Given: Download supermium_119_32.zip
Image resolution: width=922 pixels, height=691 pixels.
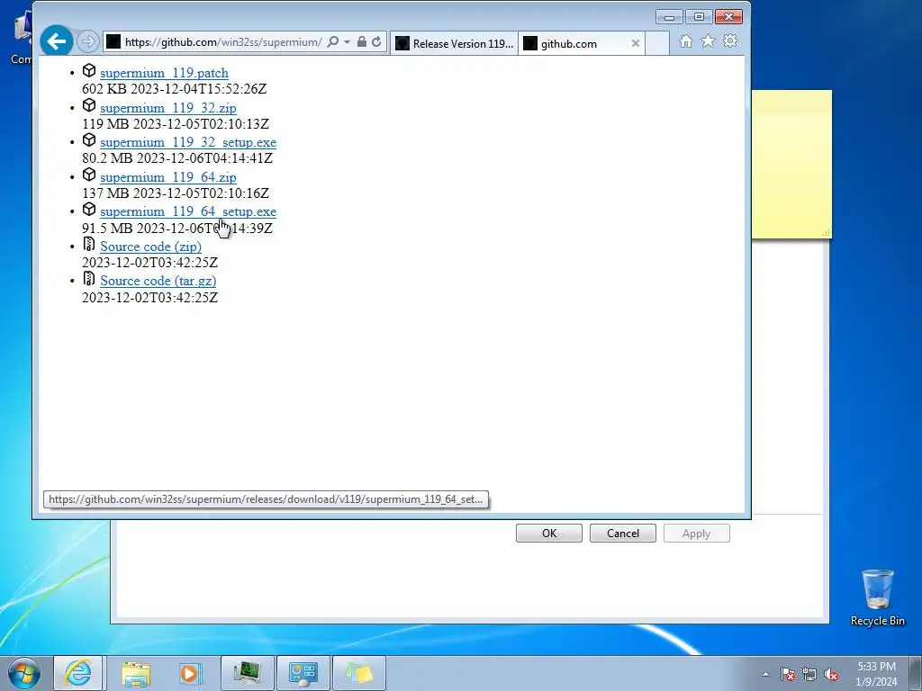Looking at the screenshot, I should 168,108.
